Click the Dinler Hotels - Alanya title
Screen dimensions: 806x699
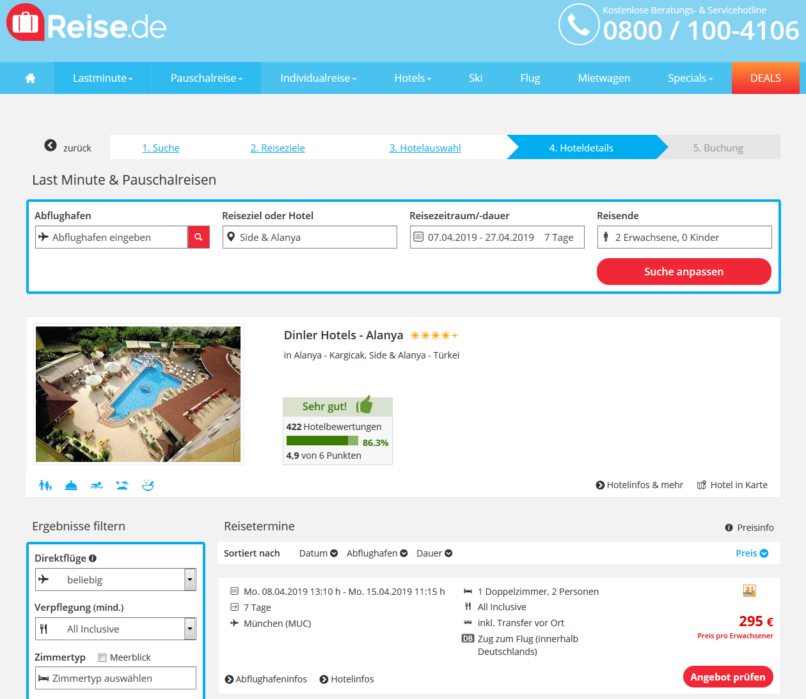point(344,335)
